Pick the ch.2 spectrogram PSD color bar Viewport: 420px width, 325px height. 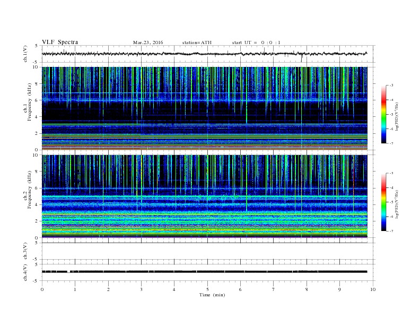click(384, 202)
